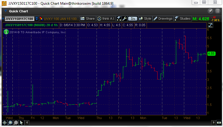Click the Share button
The width and height of the screenshot is (223, 127).
coord(88,19)
